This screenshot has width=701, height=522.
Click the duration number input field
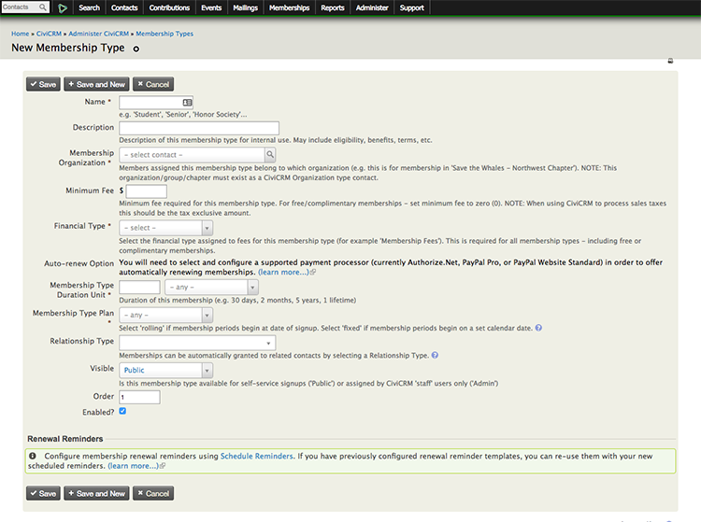tap(139, 287)
